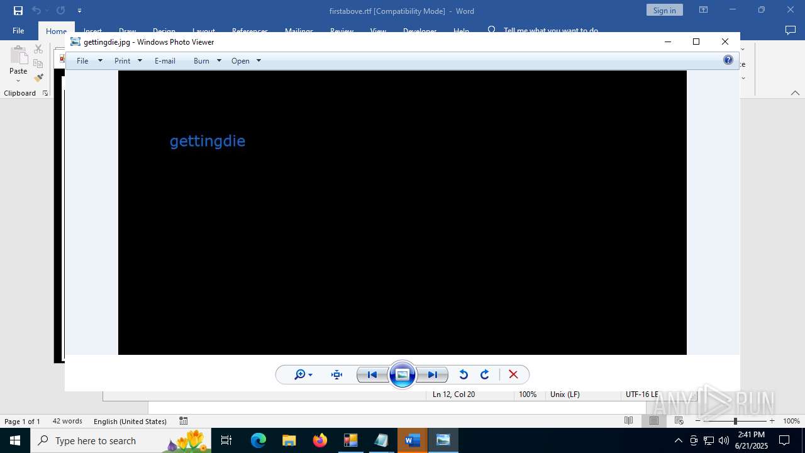Expand Open dropdown arrow
The height and width of the screenshot is (453, 805).
258,61
